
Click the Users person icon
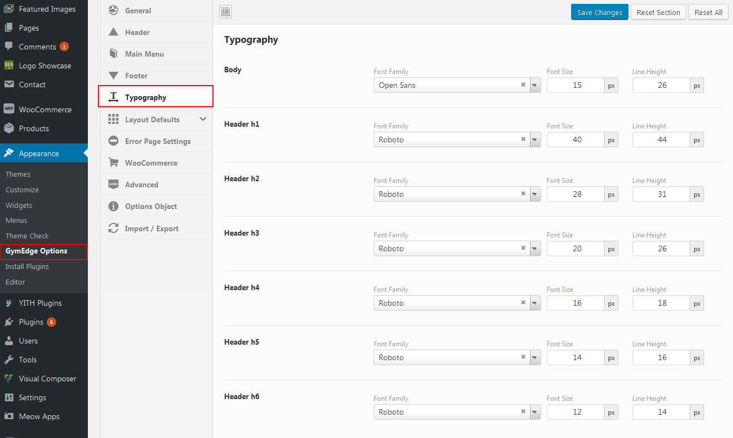9,341
